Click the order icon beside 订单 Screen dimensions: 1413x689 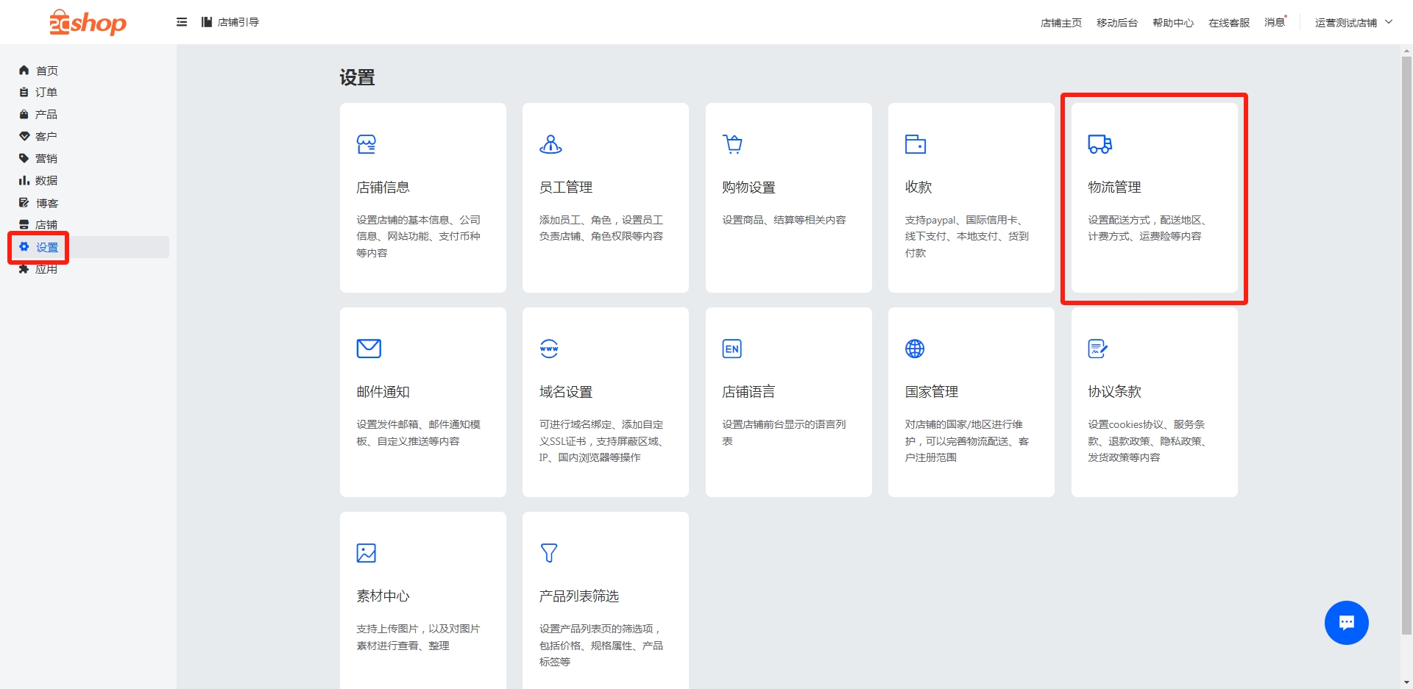(24, 92)
